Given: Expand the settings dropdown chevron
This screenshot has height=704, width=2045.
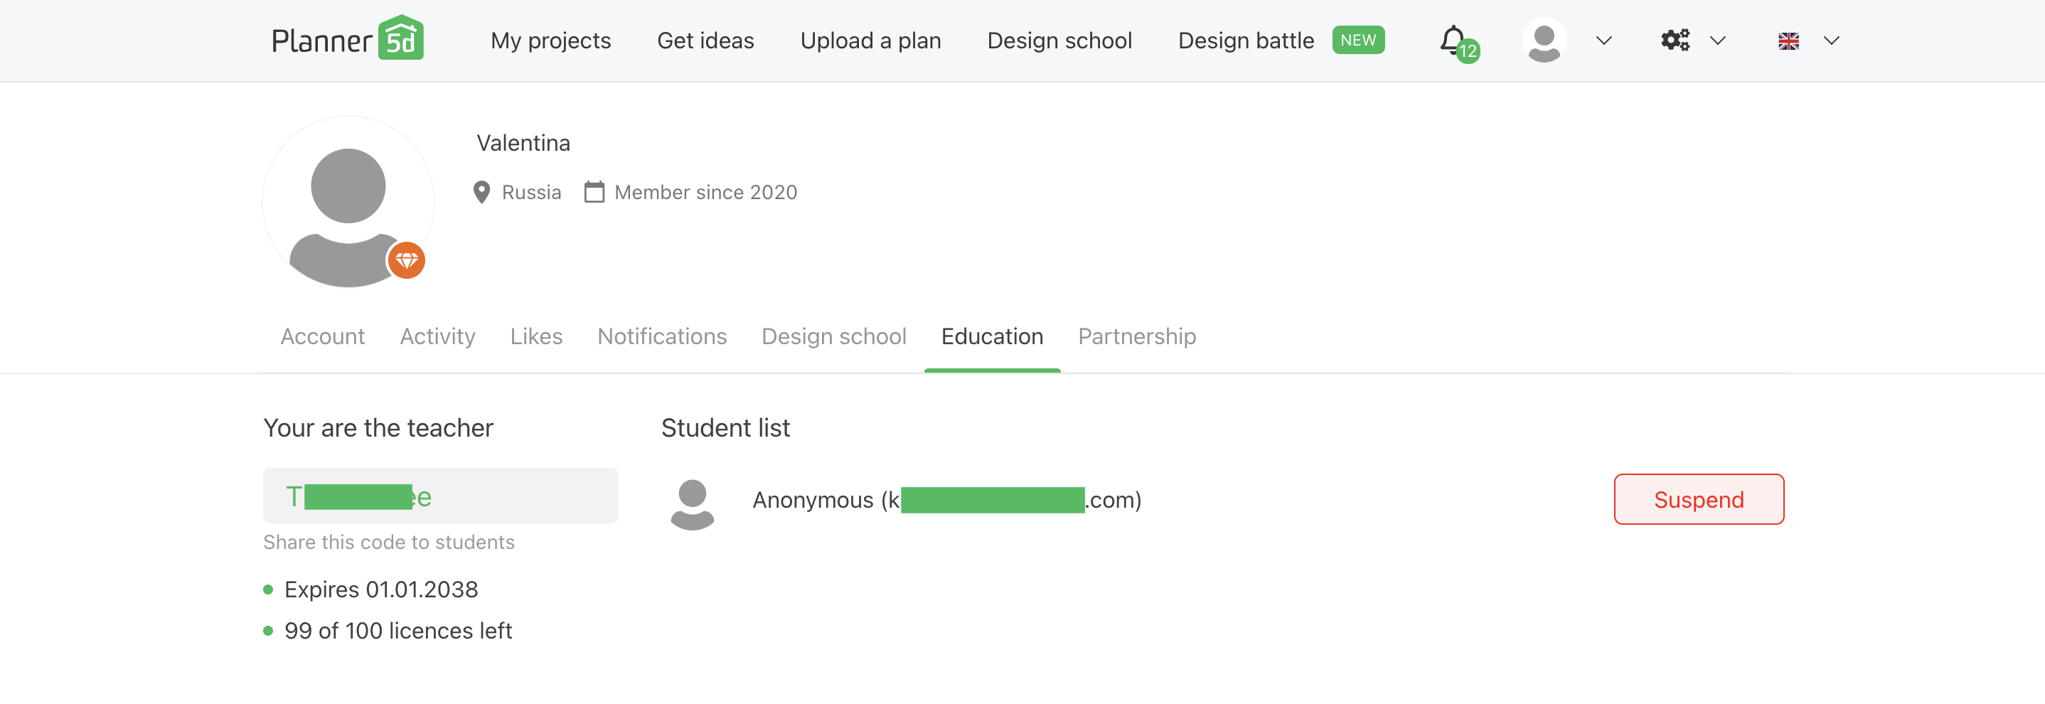Looking at the screenshot, I should point(1717,41).
